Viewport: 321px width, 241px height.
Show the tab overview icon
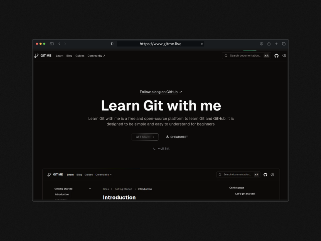click(284, 44)
